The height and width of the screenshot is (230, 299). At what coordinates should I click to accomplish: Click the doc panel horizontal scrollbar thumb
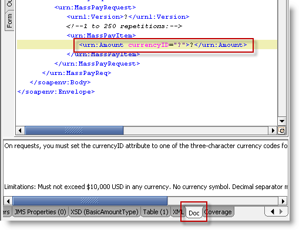[x=90, y=201]
